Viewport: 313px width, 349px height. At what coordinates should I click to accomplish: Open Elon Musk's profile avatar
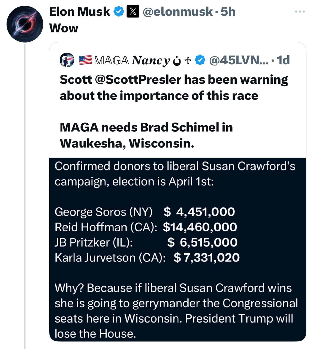coord(25,24)
